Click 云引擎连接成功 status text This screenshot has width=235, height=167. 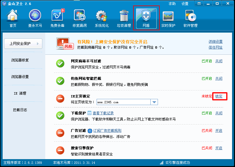tap(177, 163)
